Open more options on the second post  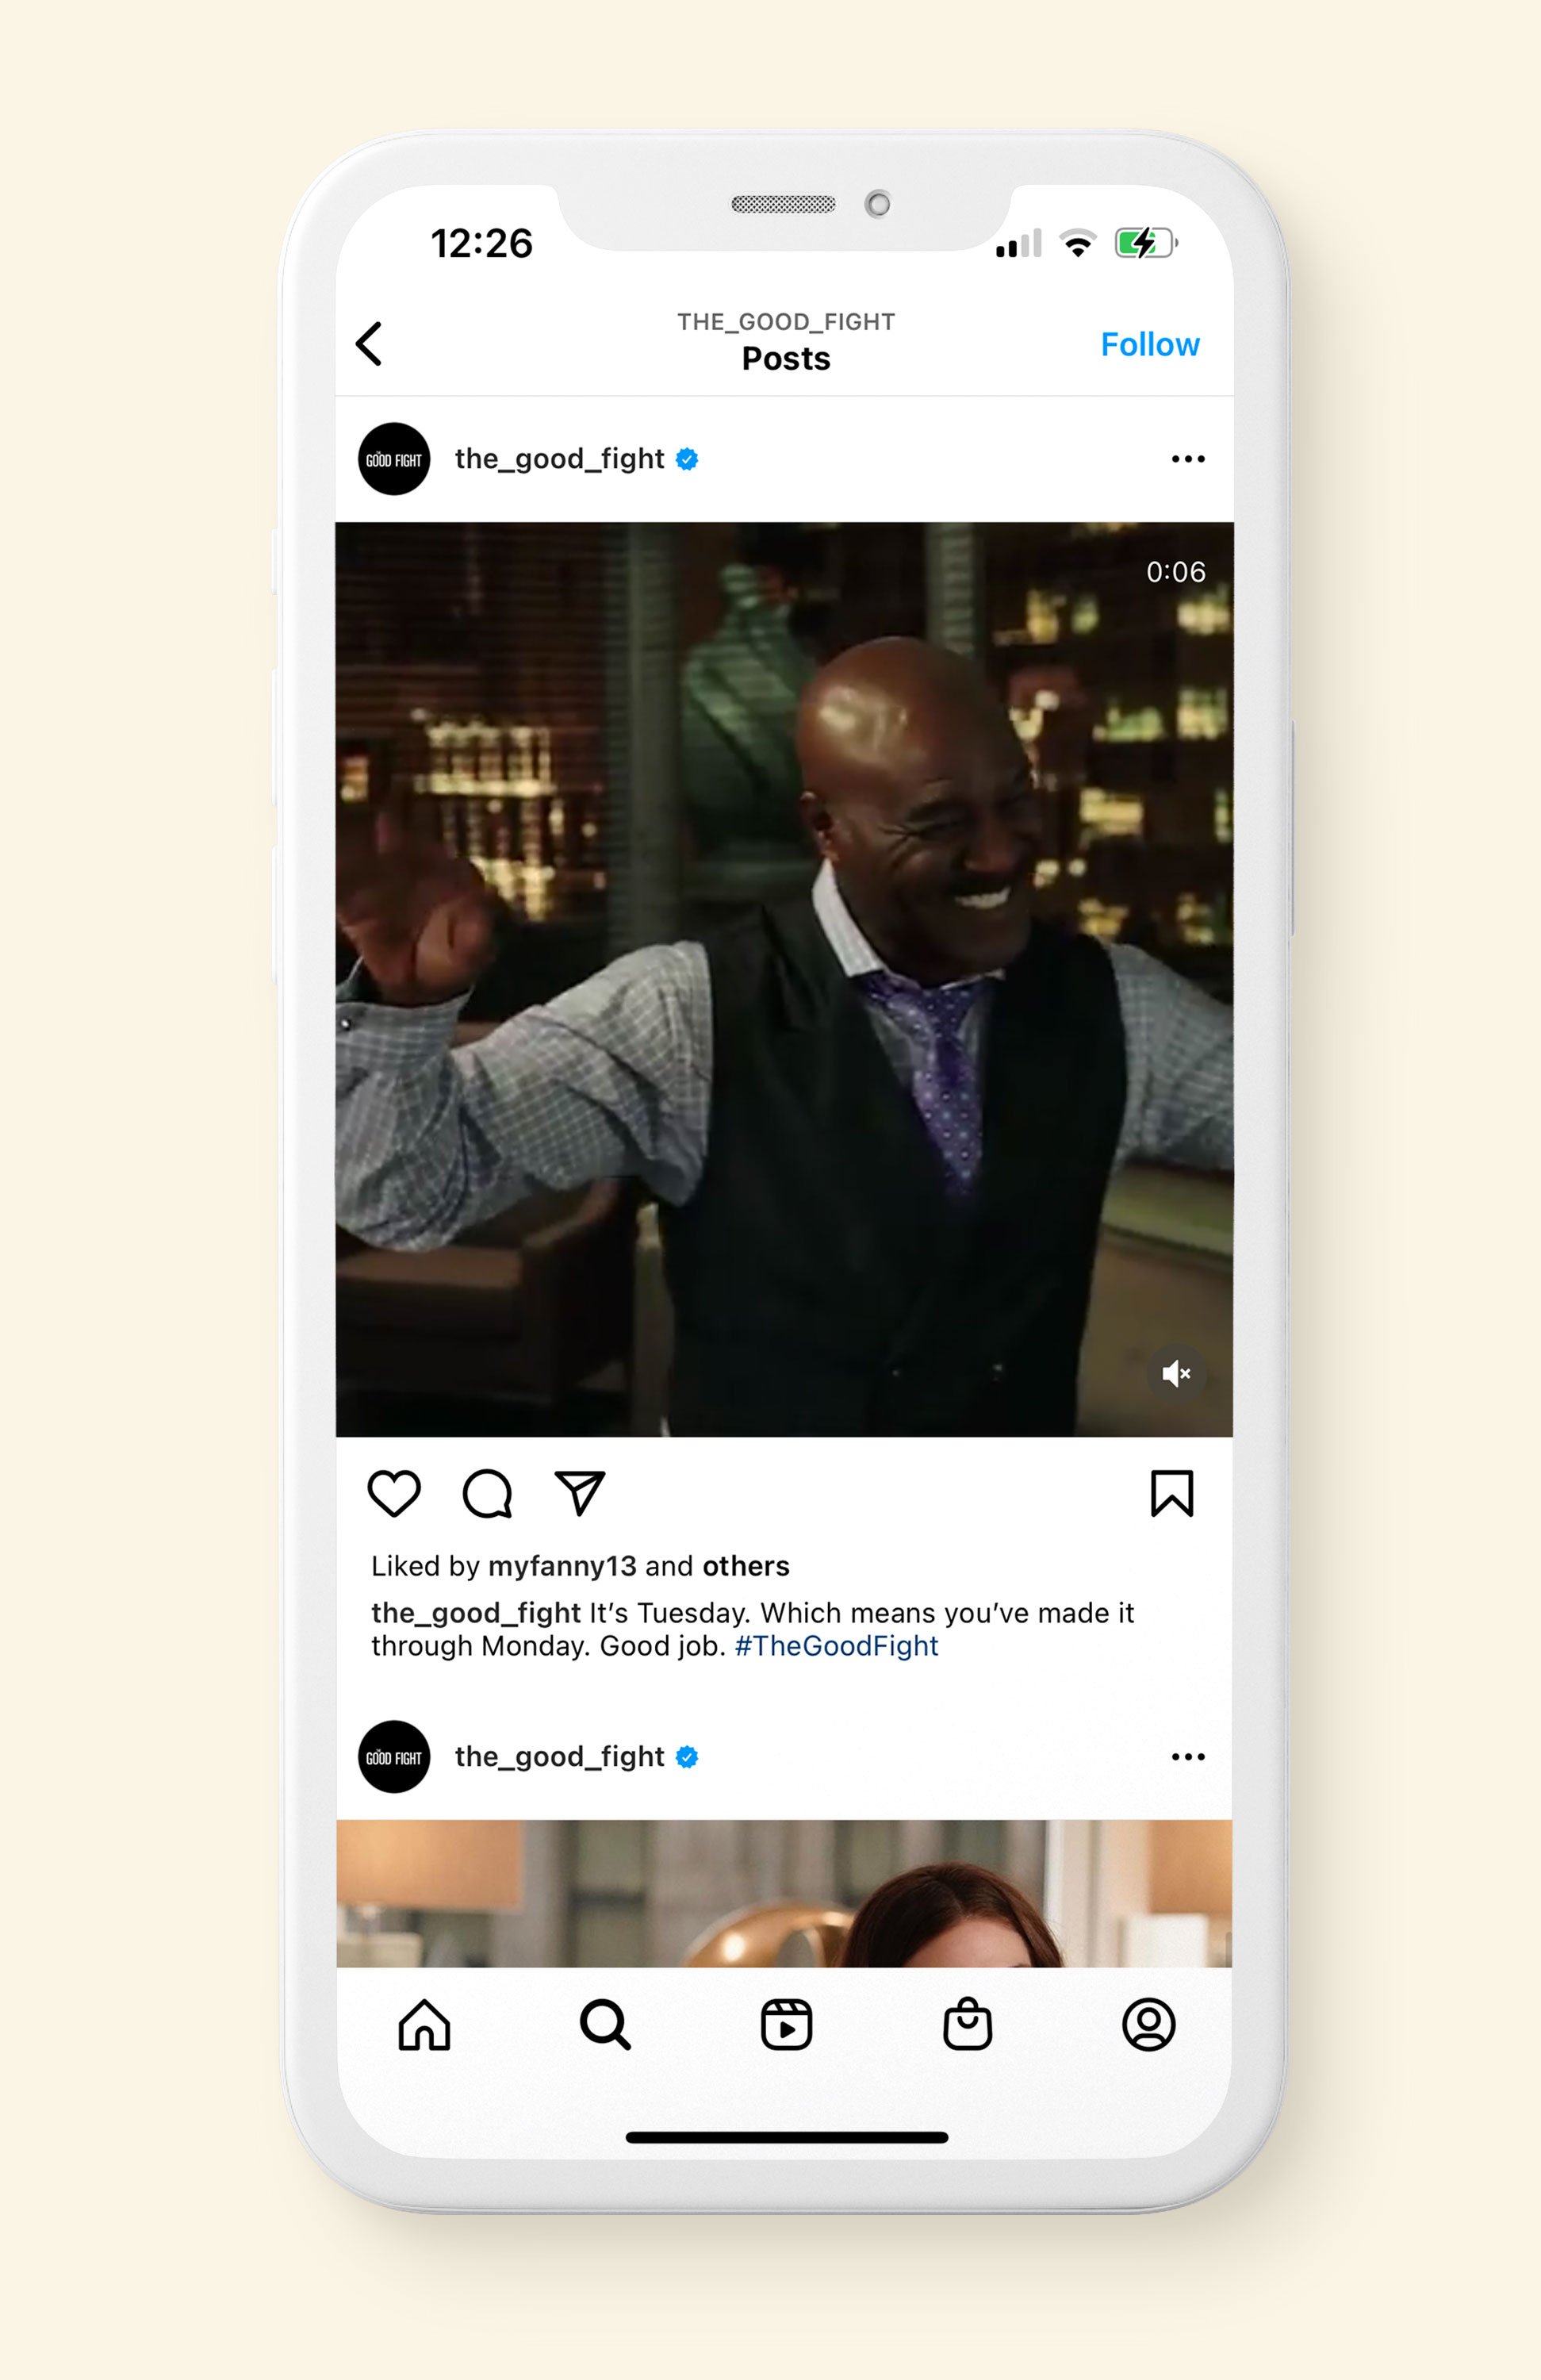(x=1188, y=1757)
